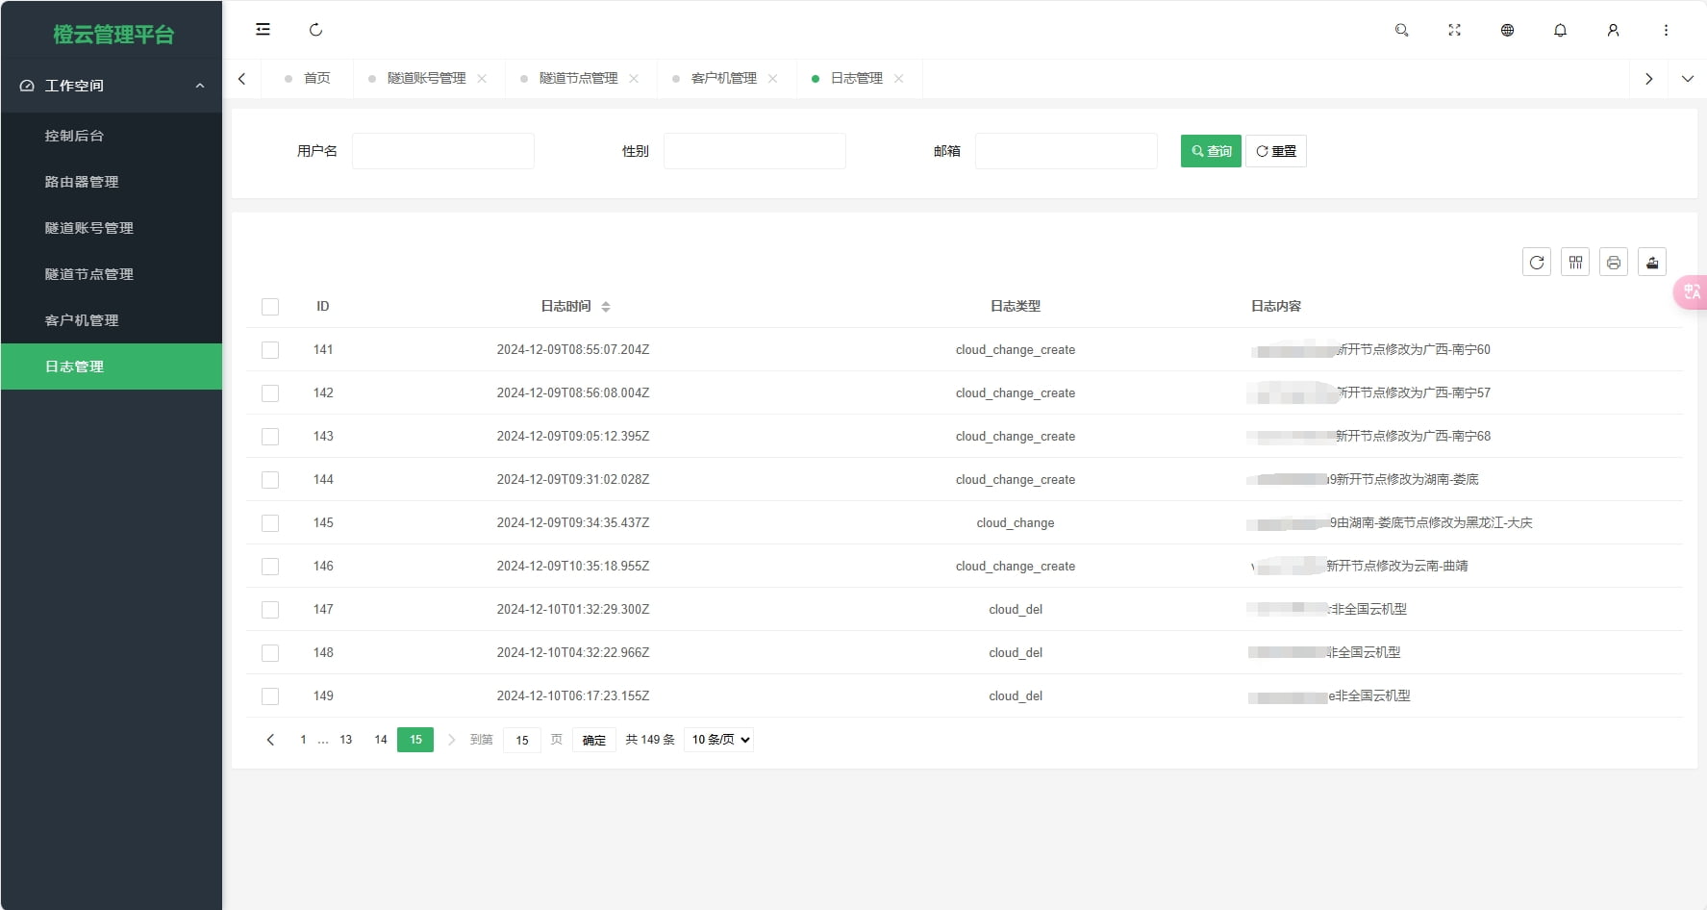
Task: Export logs with the export icon
Action: coord(1652,262)
